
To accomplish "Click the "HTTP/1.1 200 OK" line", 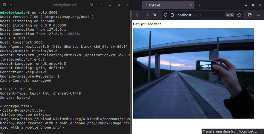I will coord(16,89).
